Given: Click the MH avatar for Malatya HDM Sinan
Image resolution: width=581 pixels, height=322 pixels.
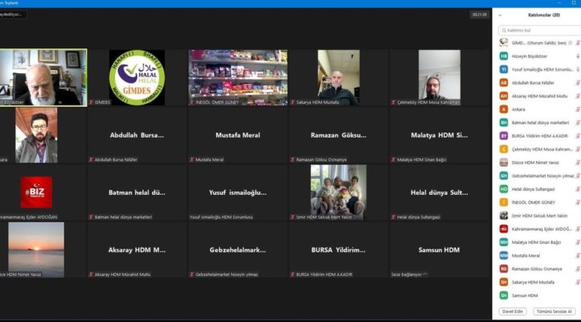Looking at the screenshot, I should [x=504, y=242].
